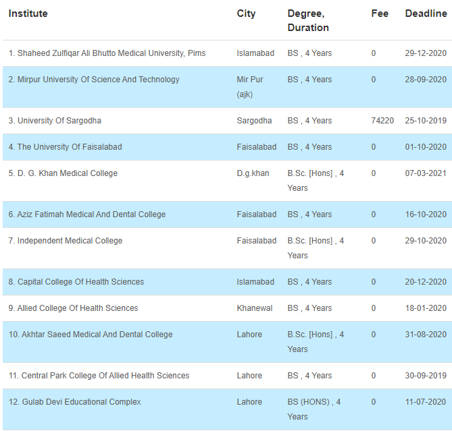Select Aziz Fatimah Medical And Dental College

coord(87,214)
